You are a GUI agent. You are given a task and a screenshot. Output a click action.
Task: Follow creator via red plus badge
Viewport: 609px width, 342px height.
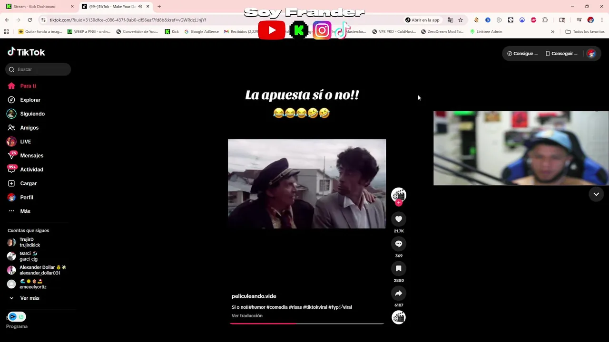[x=399, y=203]
